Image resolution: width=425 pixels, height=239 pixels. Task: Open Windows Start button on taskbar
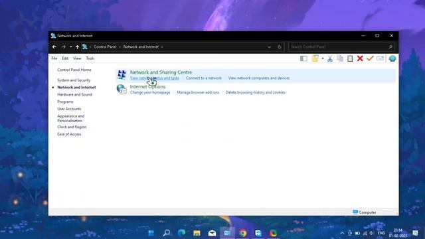(151, 233)
